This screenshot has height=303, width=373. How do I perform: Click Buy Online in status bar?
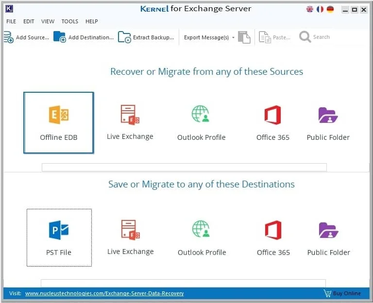[x=342, y=293]
